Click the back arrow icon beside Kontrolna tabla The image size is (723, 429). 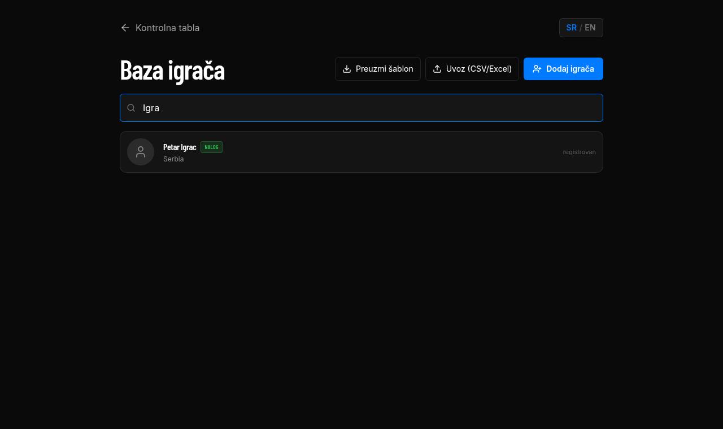[x=125, y=28]
